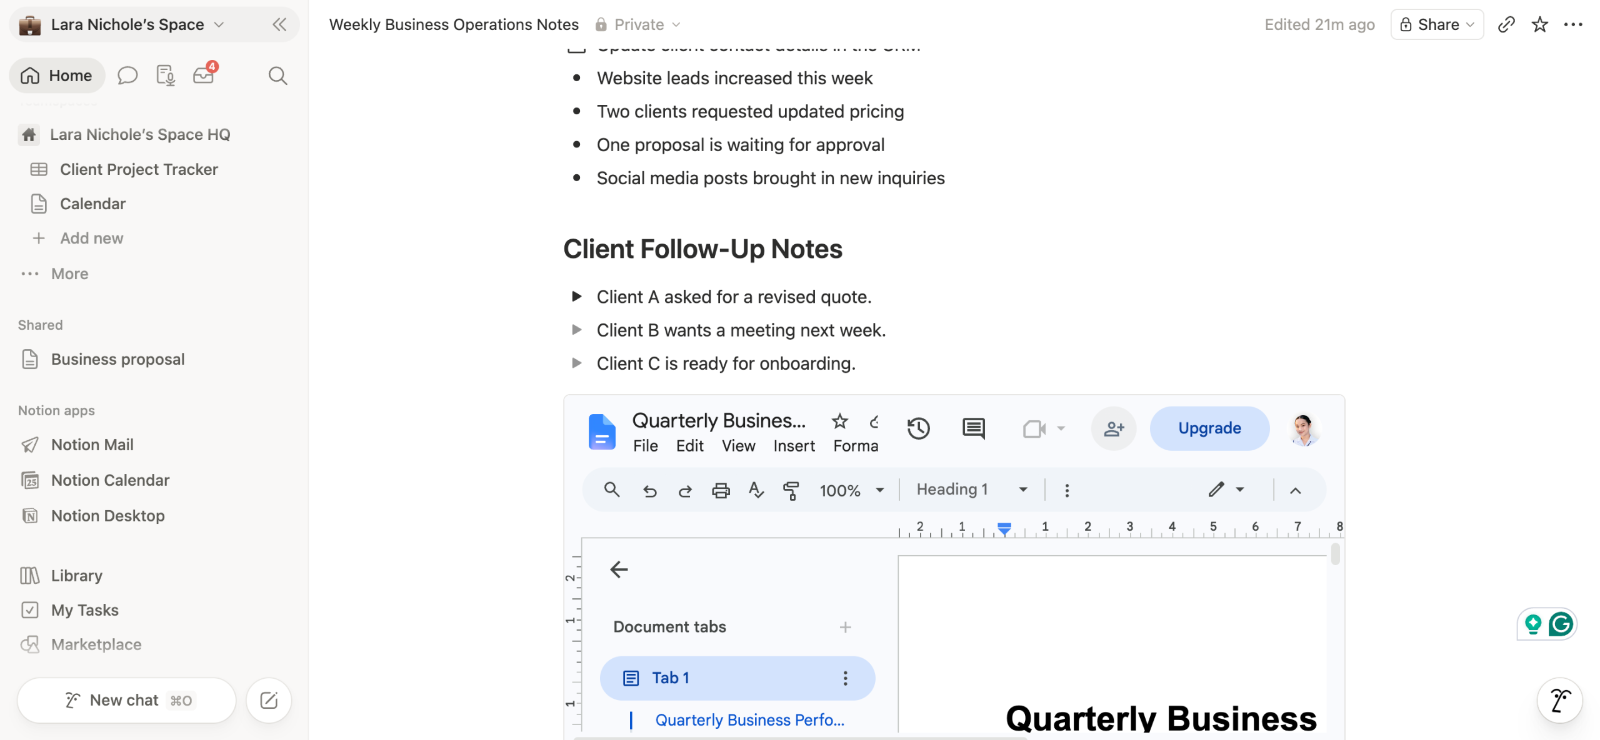Click the green lightbulb suggestion icon
1600x740 pixels.
point(1532,624)
